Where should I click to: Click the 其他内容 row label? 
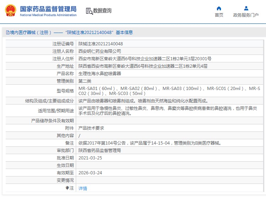pos(65,136)
